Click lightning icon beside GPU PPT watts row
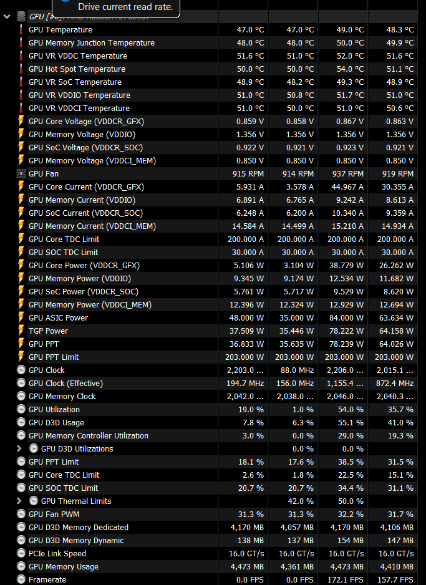 pyautogui.click(x=21, y=344)
